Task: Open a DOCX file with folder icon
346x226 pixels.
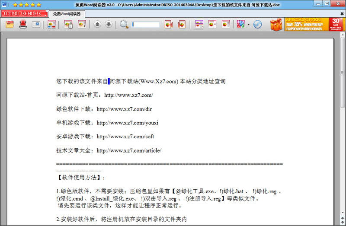Action: [x=10, y=24]
